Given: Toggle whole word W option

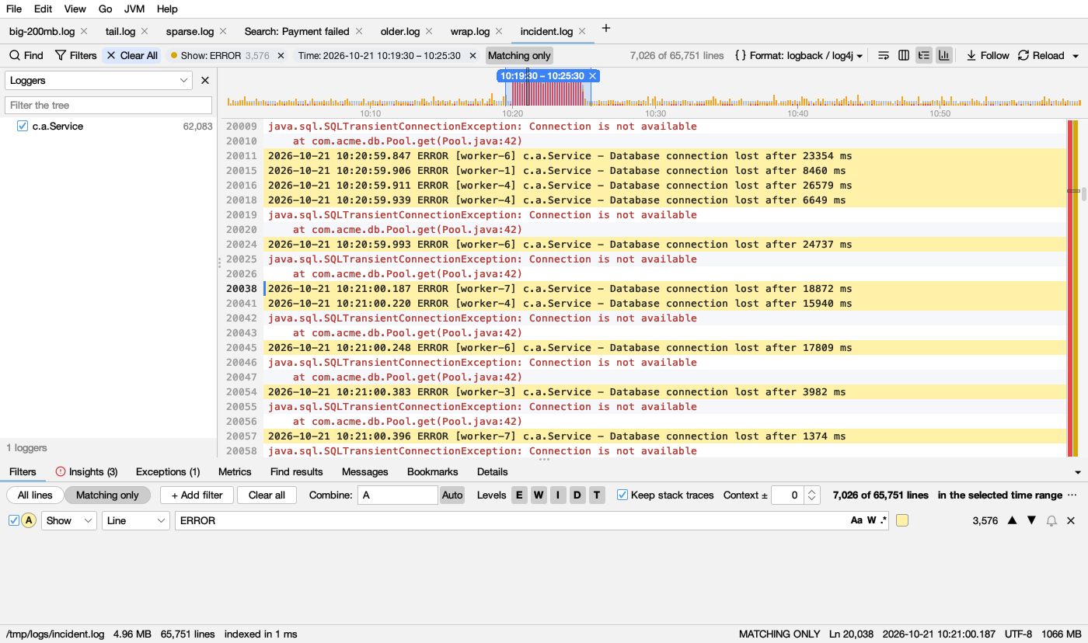Looking at the screenshot, I should [x=871, y=520].
